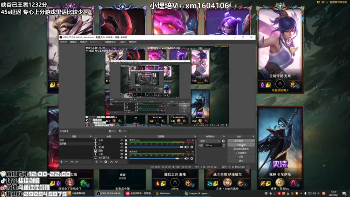
Task: Click the start virtual camera button
Action: 241,149
